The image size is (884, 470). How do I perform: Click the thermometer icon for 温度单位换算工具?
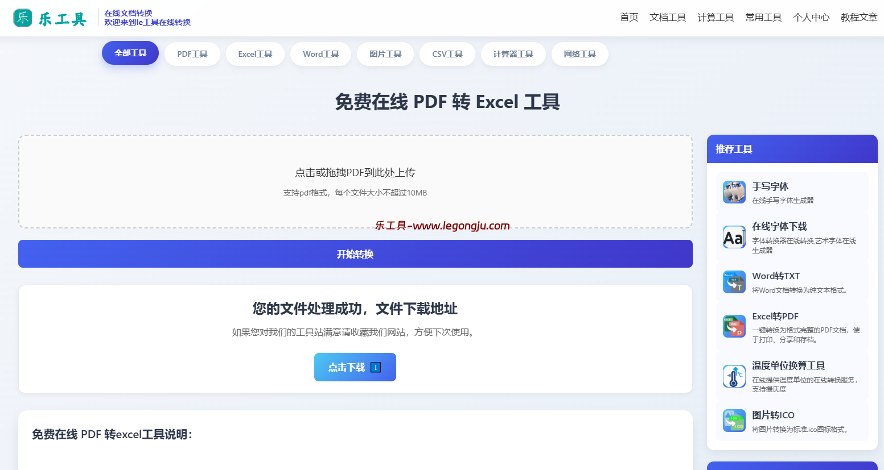[734, 376]
